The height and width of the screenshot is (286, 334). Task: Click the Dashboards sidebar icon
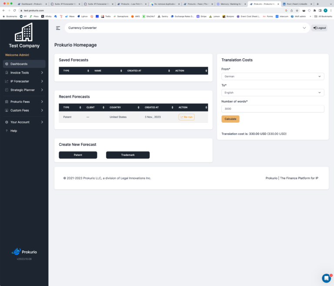click(7, 64)
